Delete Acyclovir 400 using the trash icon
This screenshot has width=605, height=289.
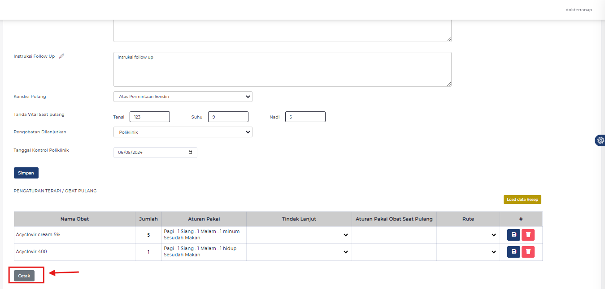(528, 251)
